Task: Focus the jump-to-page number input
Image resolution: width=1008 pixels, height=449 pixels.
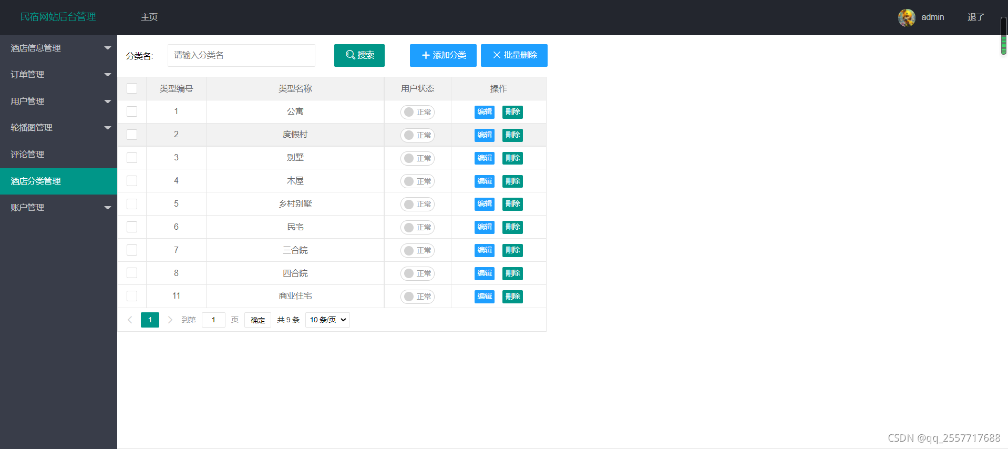Action: [x=213, y=320]
